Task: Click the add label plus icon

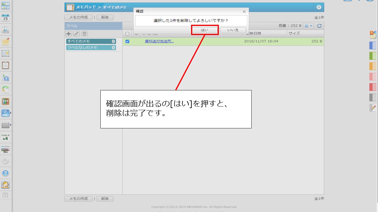Action: click(69, 34)
